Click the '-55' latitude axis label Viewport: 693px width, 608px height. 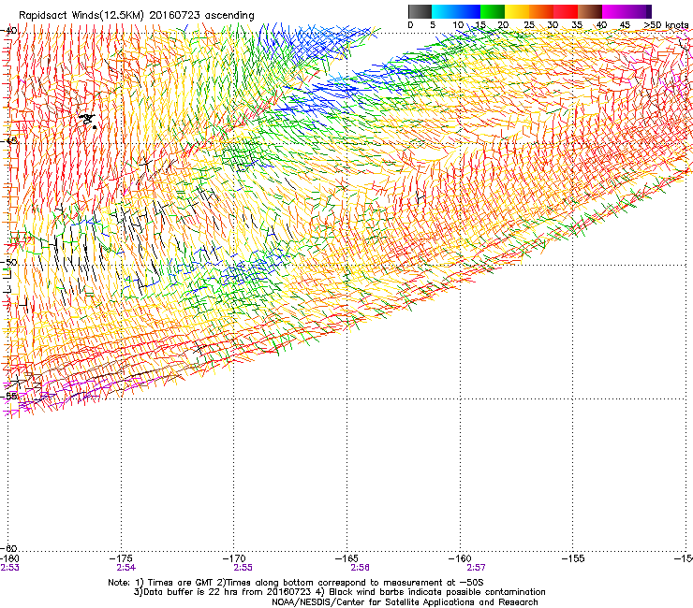pos(9,396)
